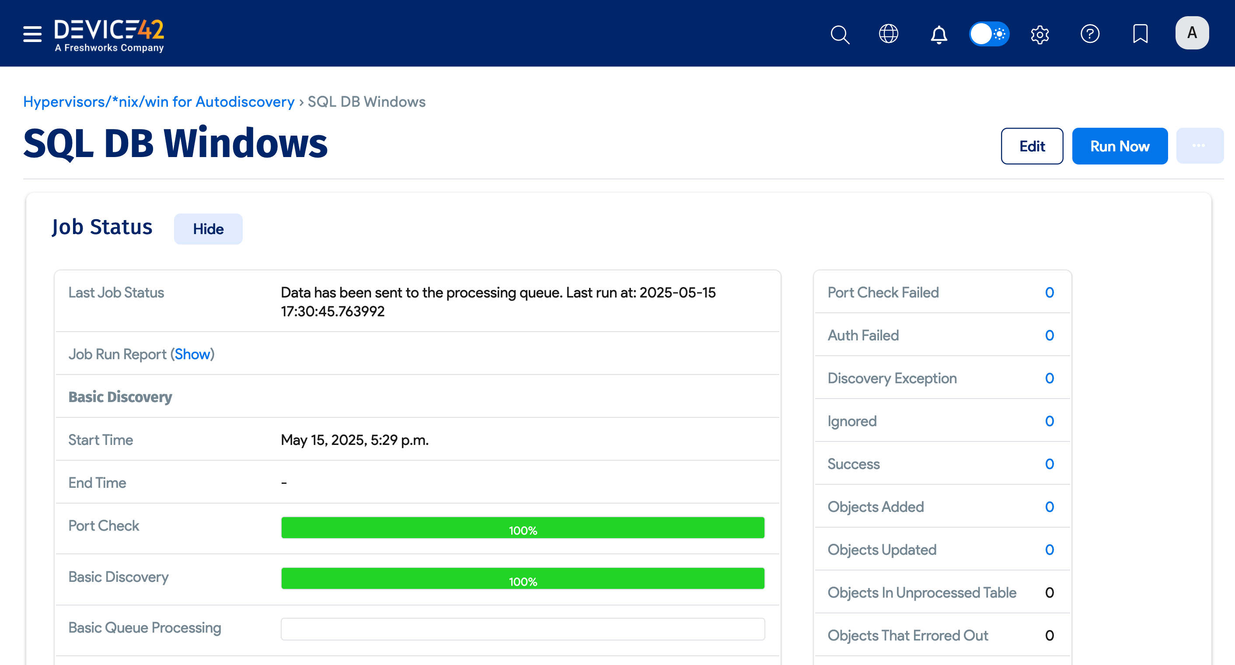The image size is (1235, 665).
Task: Show the Job Run Report details
Action: (193, 354)
